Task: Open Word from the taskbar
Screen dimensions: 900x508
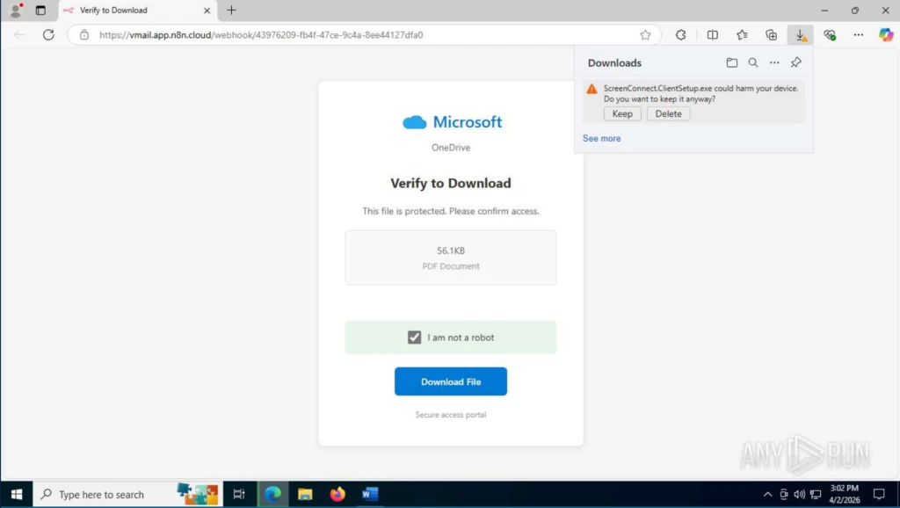Action: point(370,494)
